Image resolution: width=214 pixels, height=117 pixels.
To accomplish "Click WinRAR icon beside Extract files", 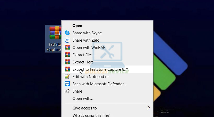I will [67, 55].
